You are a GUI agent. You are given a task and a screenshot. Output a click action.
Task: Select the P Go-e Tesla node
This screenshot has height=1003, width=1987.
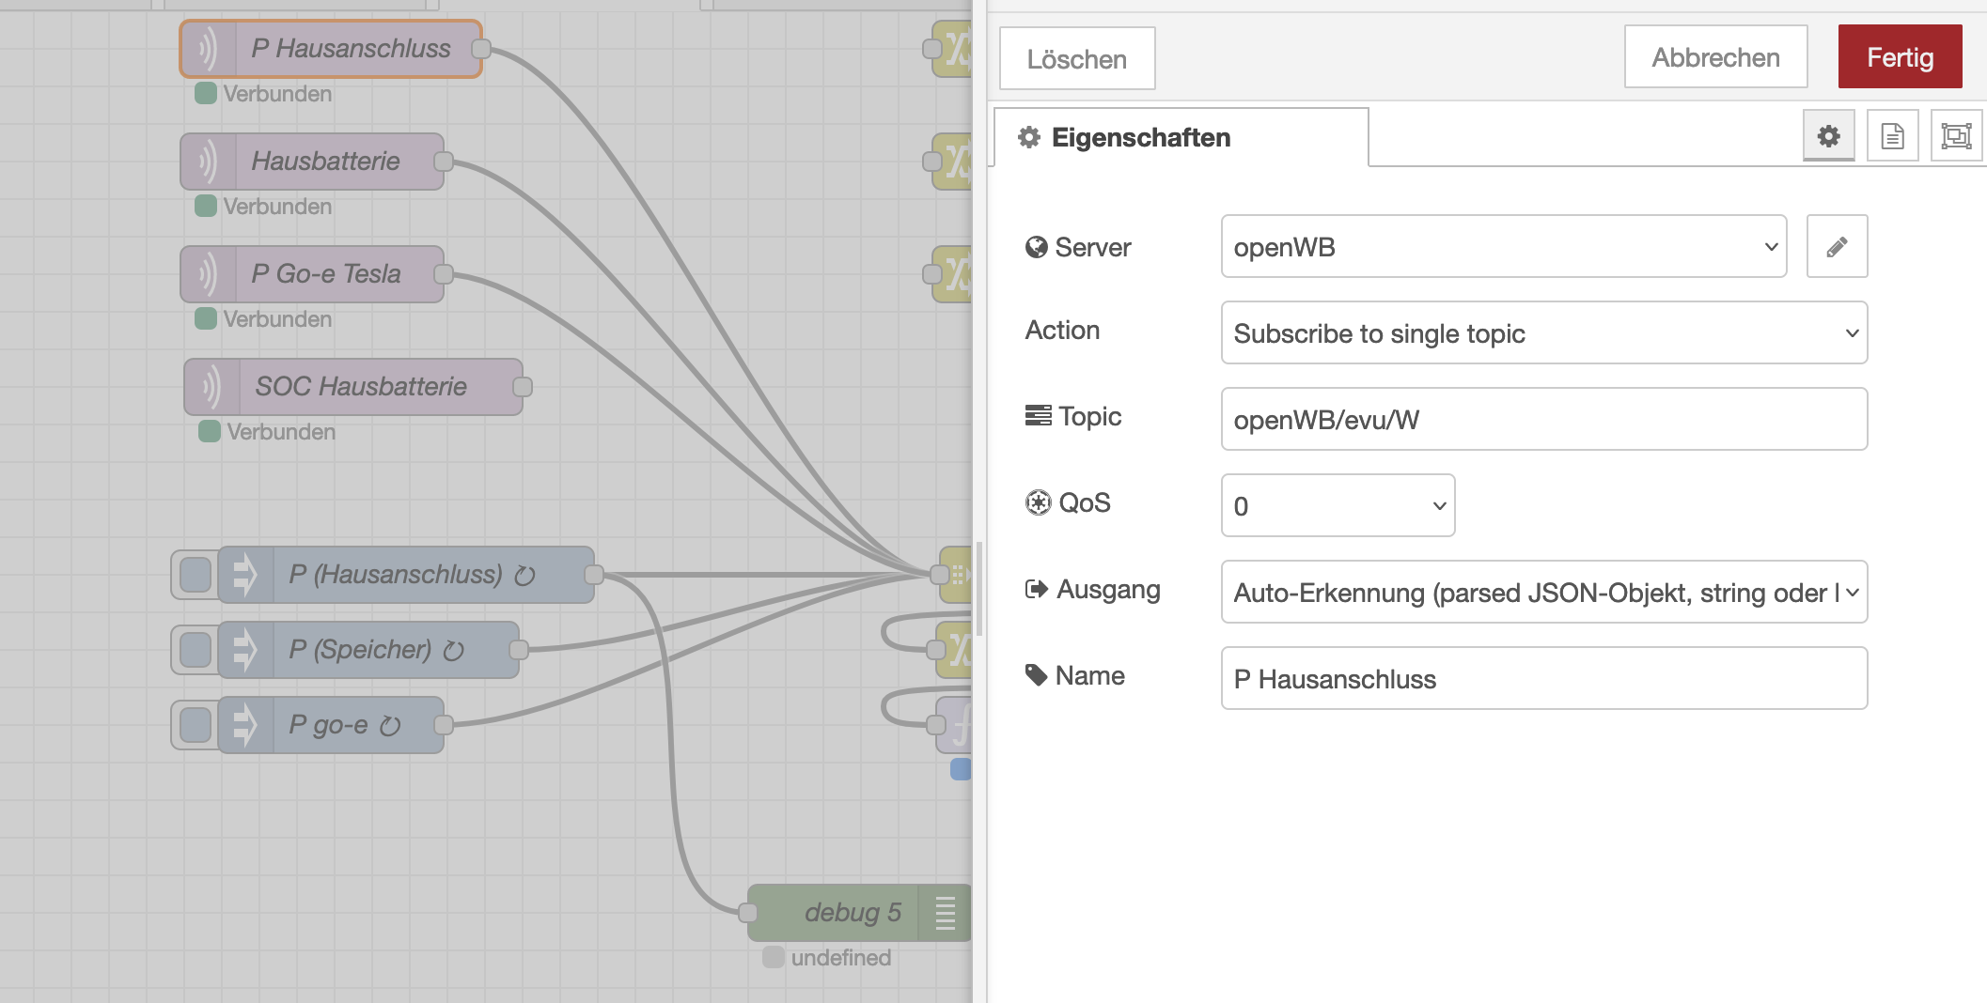point(325,274)
